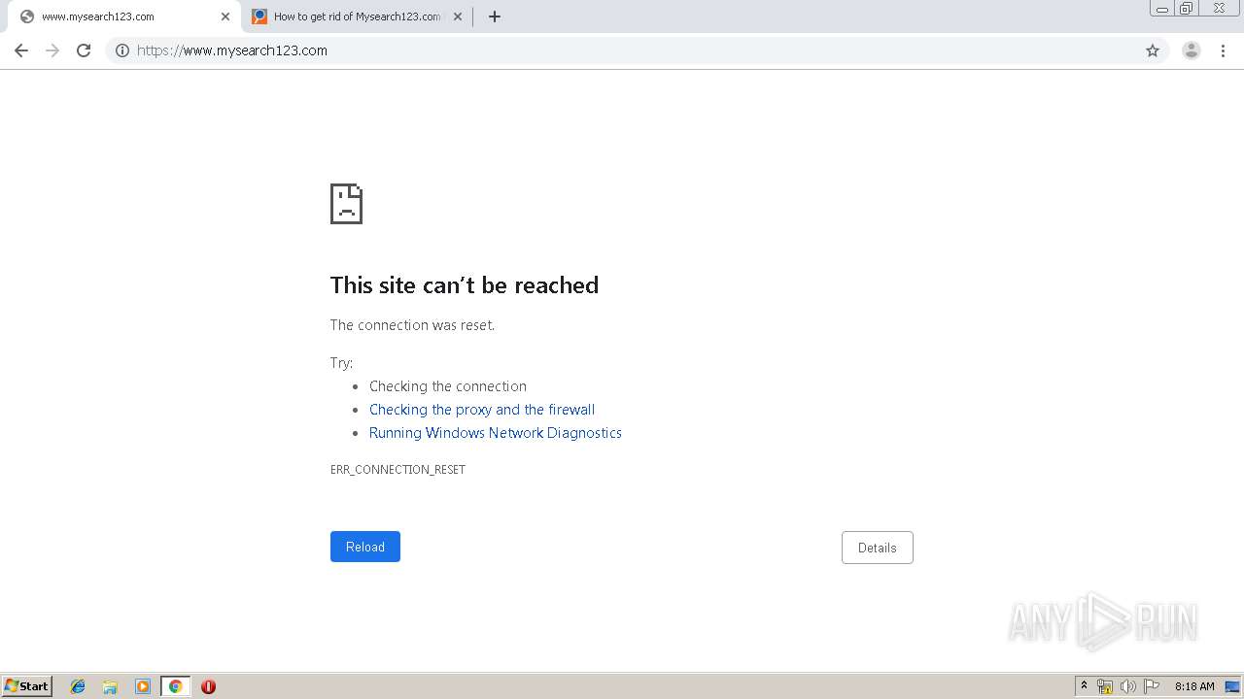Switch to How to get rid of Mysearch123.com tab
1244x699 pixels.
[357, 17]
